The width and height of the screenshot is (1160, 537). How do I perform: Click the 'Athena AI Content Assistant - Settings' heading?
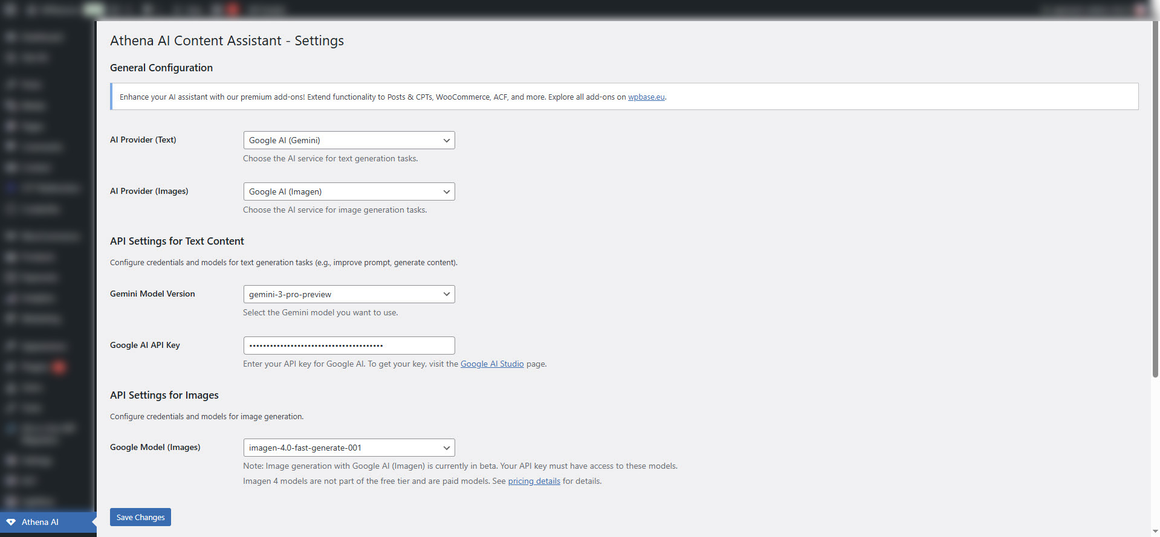coord(227,40)
